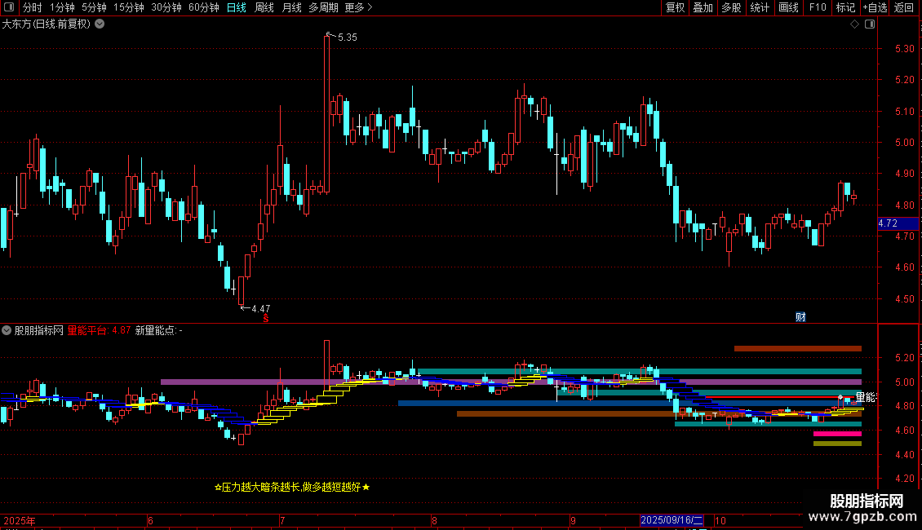Select the 月线 monthly tab
The height and width of the screenshot is (530, 922).
291,7
